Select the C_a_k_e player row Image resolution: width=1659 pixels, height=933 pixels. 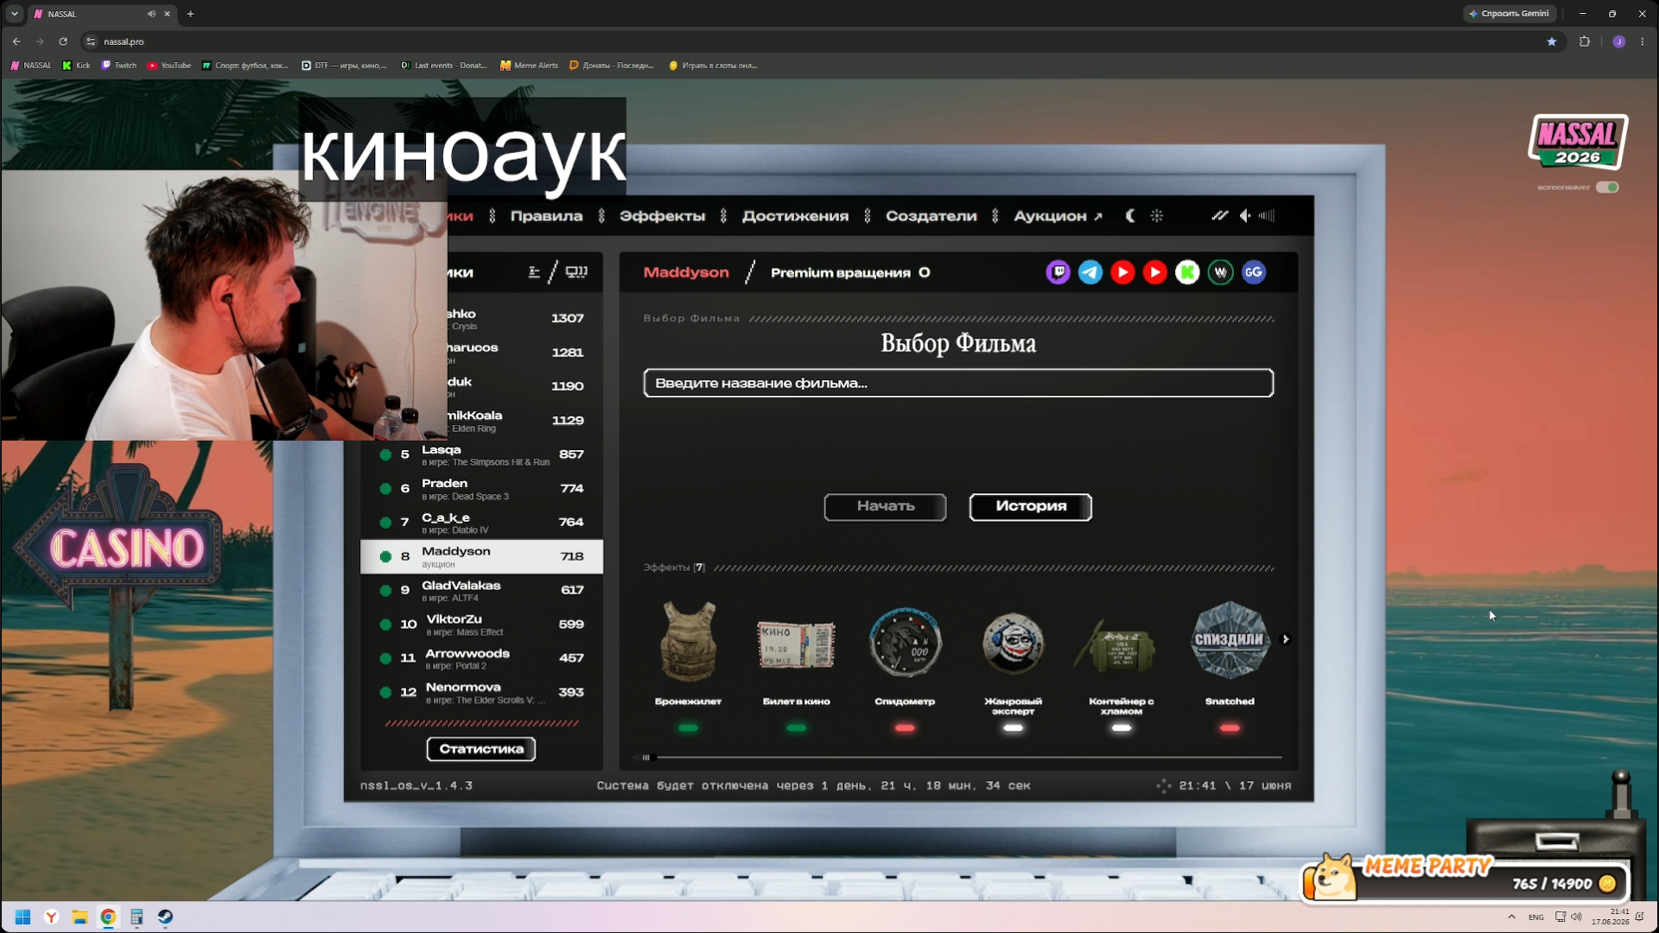coord(481,523)
